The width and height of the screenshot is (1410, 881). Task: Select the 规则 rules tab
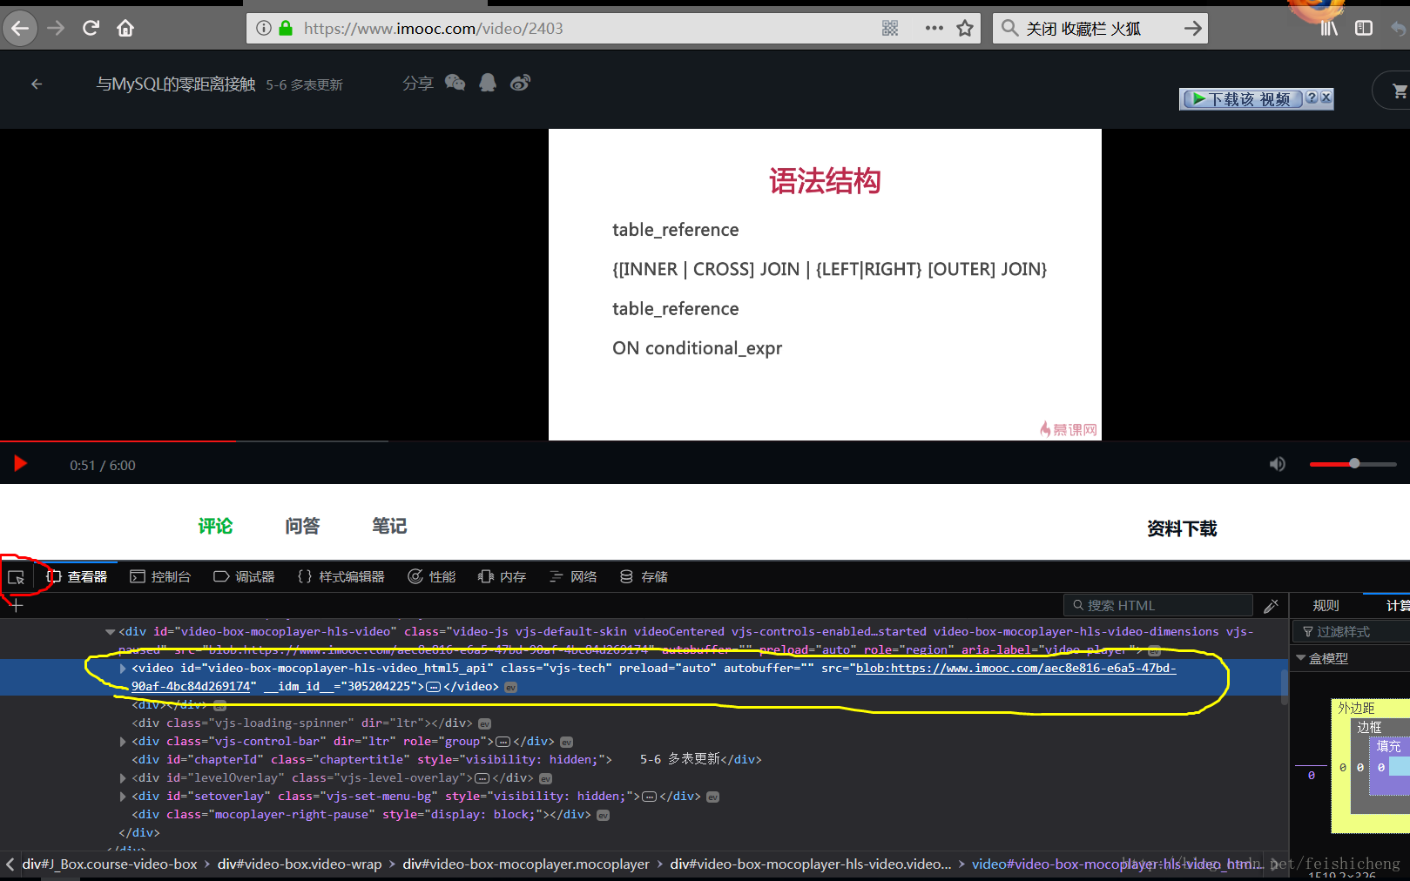(x=1326, y=605)
